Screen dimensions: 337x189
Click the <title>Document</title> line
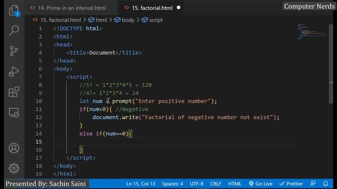click(104, 52)
